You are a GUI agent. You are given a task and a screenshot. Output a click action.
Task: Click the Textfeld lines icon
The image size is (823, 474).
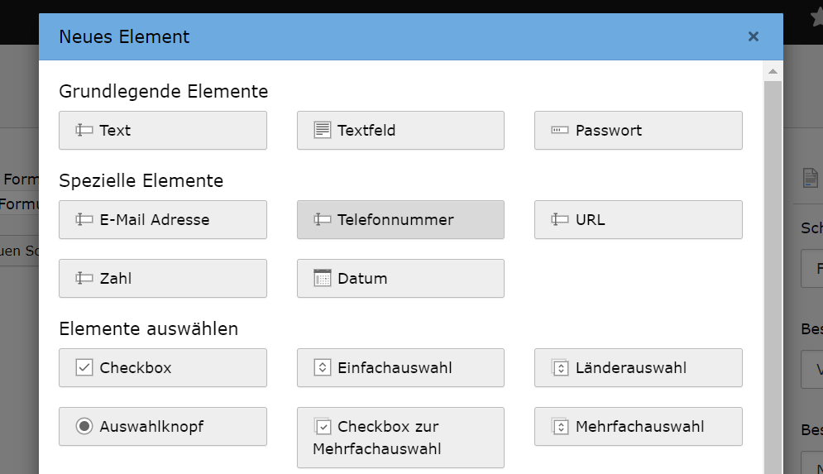point(322,131)
